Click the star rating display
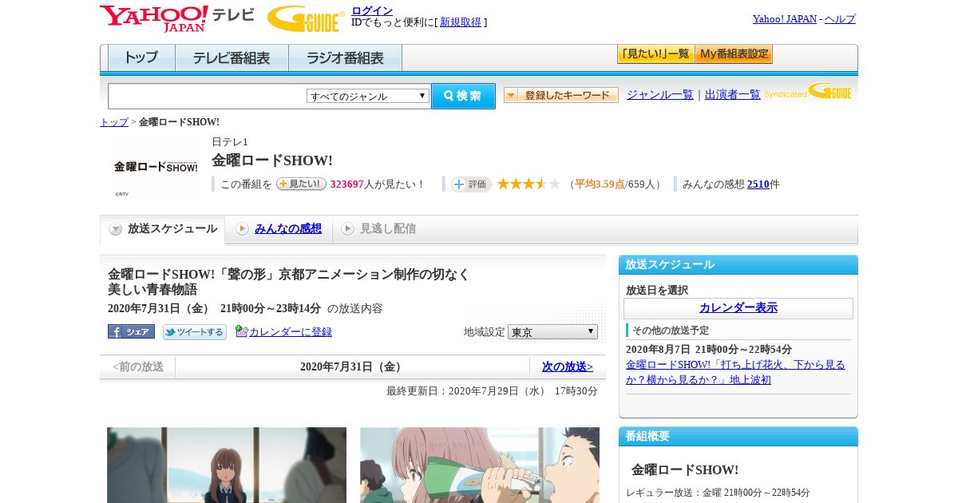This screenshot has width=958, height=503. coord(528,184)
